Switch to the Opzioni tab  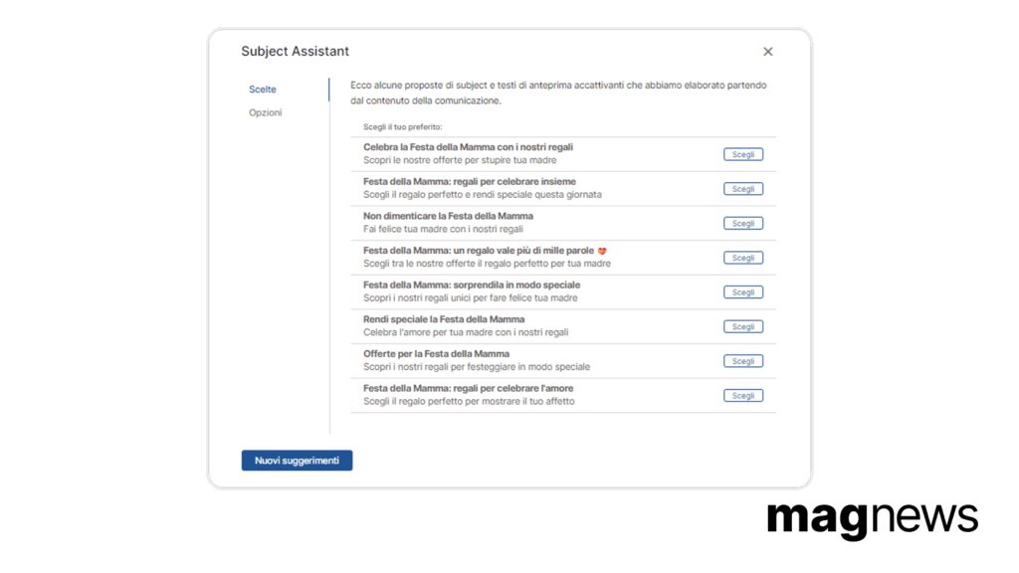[265, 112]
